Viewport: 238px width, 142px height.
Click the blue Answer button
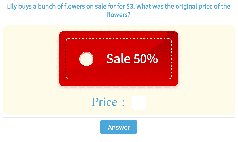tap(118, 127)
